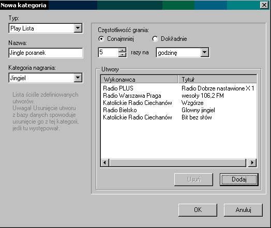271x228 pixels.
Task: Click left arrow of the track list scrollbar
Action: 105,162
